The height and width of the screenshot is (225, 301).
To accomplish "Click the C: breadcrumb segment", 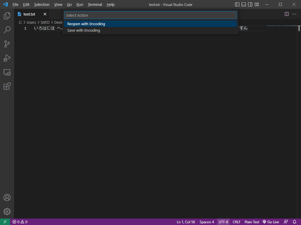I will coord(20,22).
